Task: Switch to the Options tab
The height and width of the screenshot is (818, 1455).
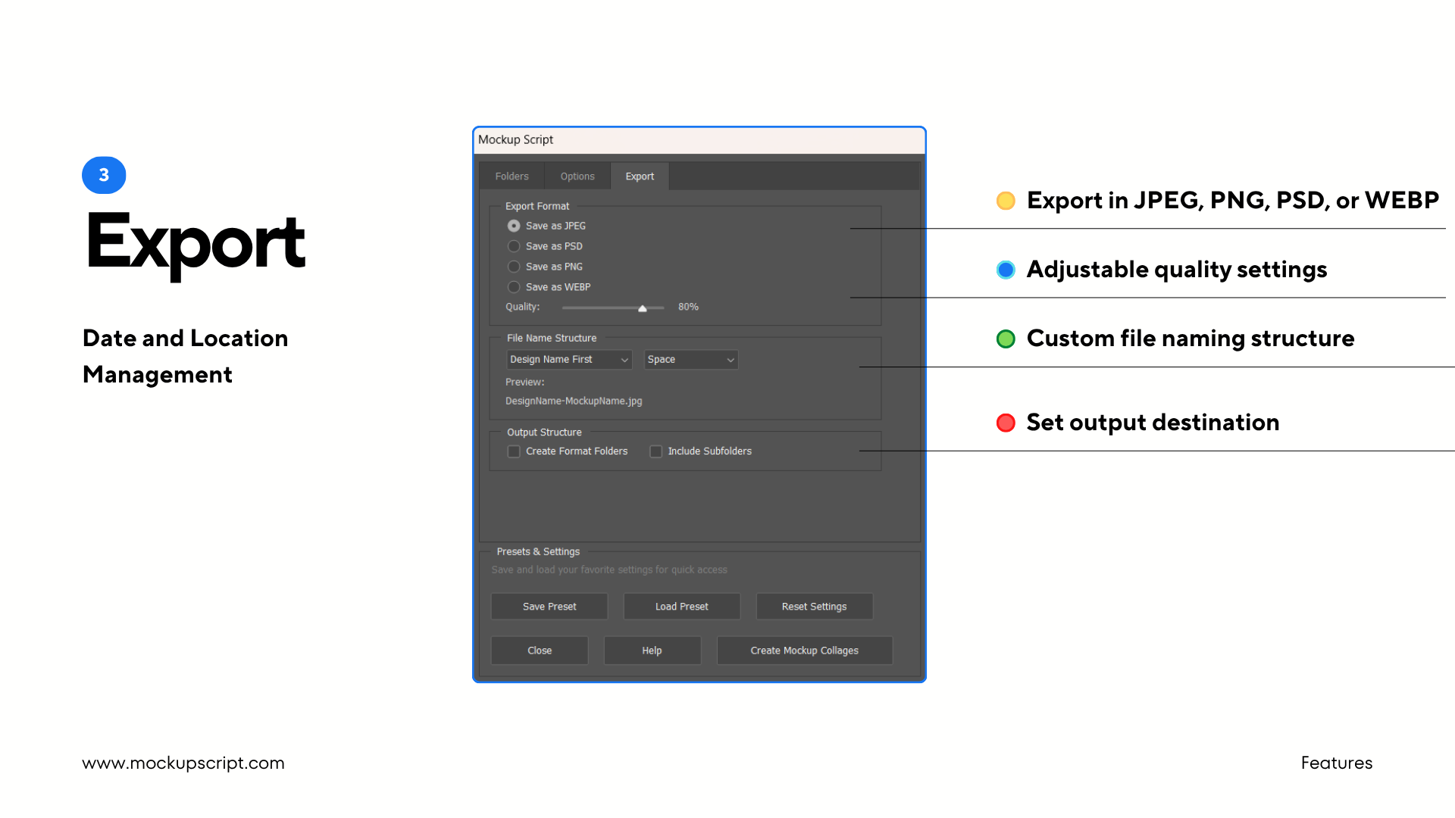Action: (577, 176)
